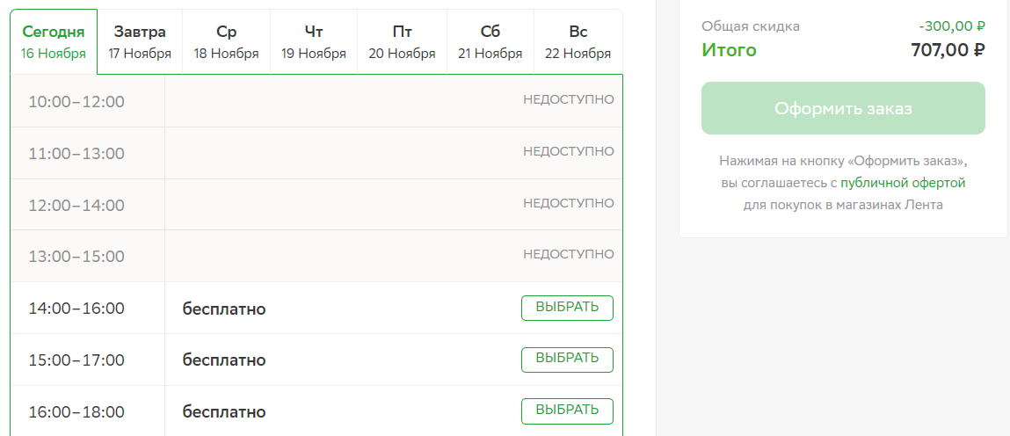The height and width of the screenshot is (436, 1010).
Task: Click the unavailable 10:00–12:00 time slot
Action: click(x=316, y=101)
